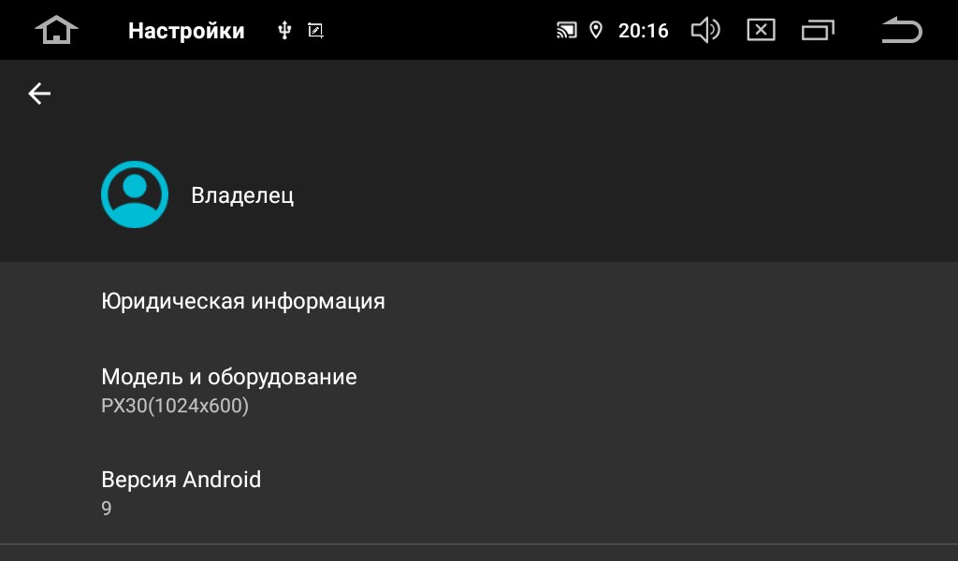Tap the screenshot capture icon

(x=315, y=31)
